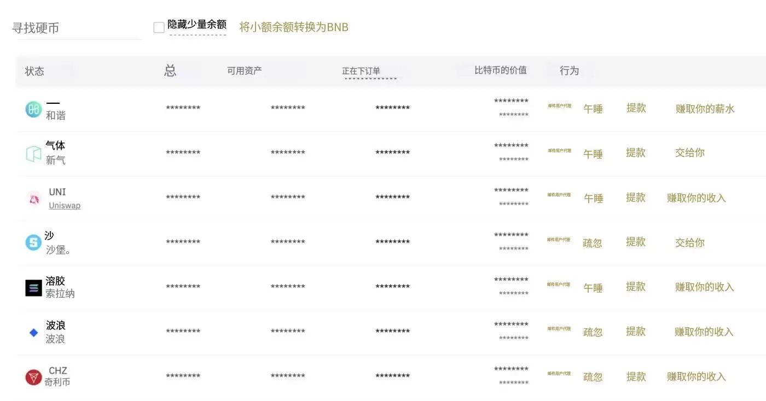Click 赚取你的薪水 in the Harmony row
The height and width of the screenshot is (401, 766).
(x=705, y=109)
